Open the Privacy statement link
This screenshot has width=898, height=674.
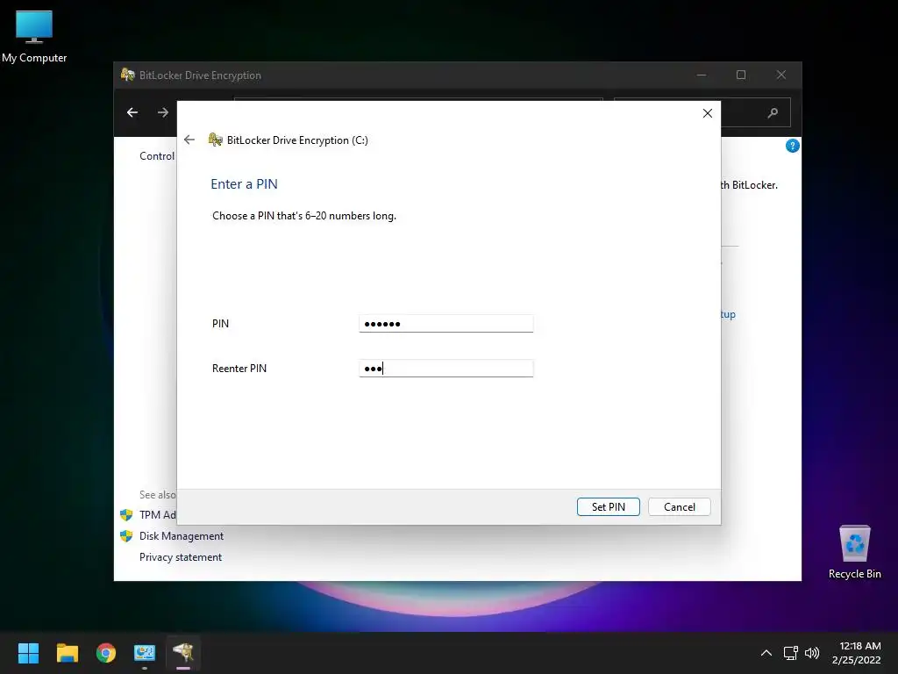[181, 557]
